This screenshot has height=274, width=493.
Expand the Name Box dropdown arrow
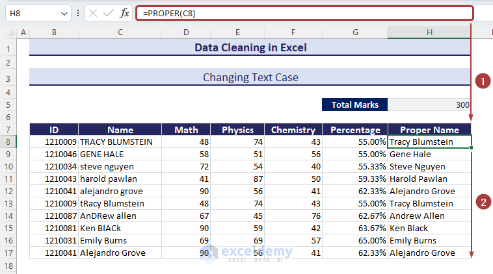point(64,13)
